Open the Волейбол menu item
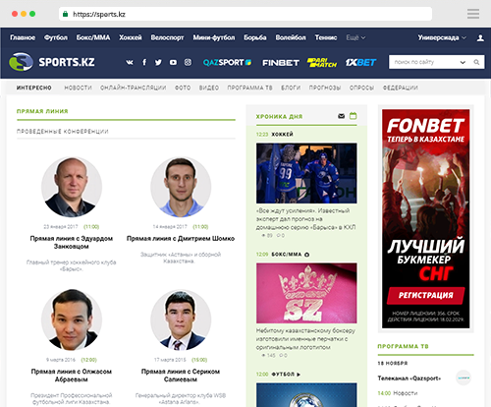Screen dimensions: 491x407 pos(291,37)
